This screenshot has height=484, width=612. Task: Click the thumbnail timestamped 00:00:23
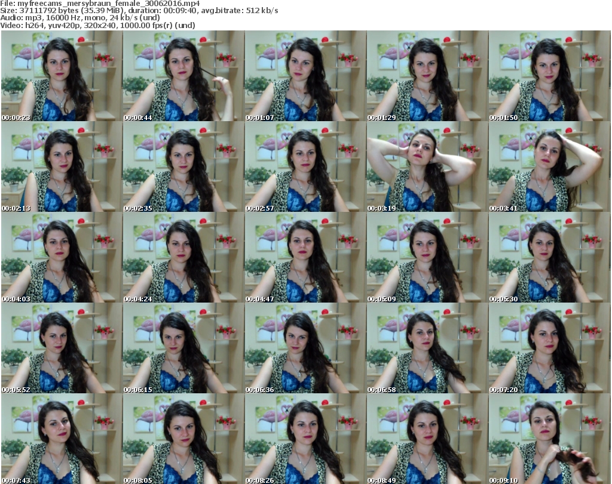coord(62,76)
